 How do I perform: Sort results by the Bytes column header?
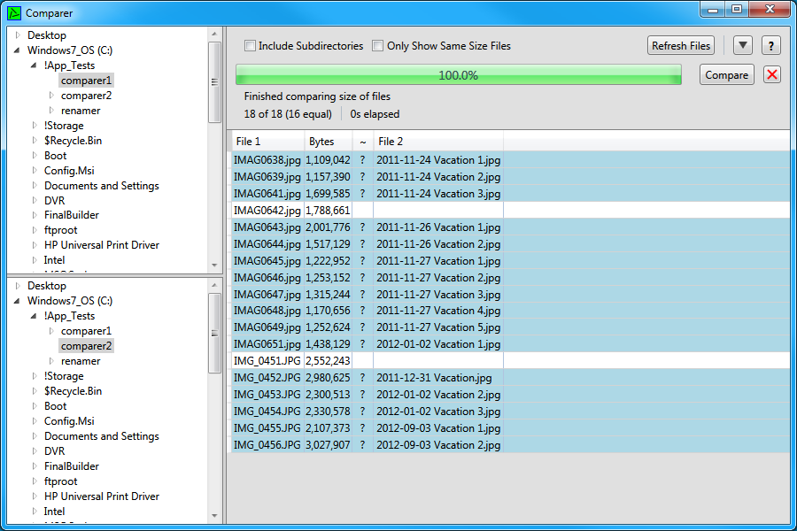click(321, 141)
